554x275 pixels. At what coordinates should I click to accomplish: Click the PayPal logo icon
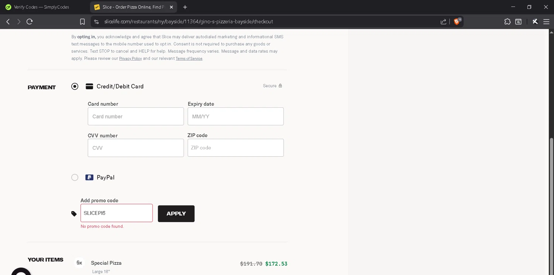pos(89,177)
